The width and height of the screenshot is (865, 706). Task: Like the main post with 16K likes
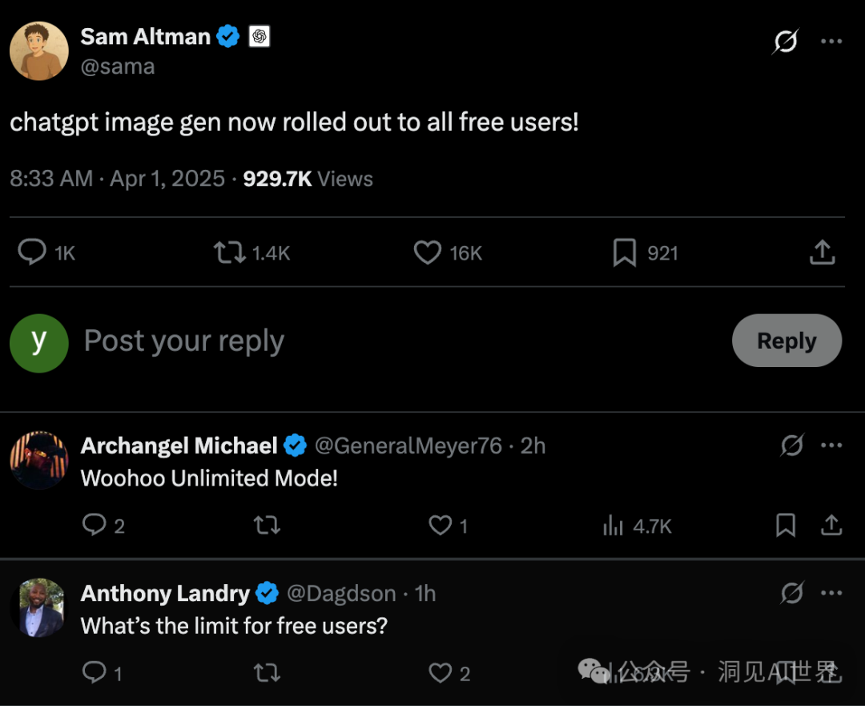pyautogui.click(x=428, y=253)
